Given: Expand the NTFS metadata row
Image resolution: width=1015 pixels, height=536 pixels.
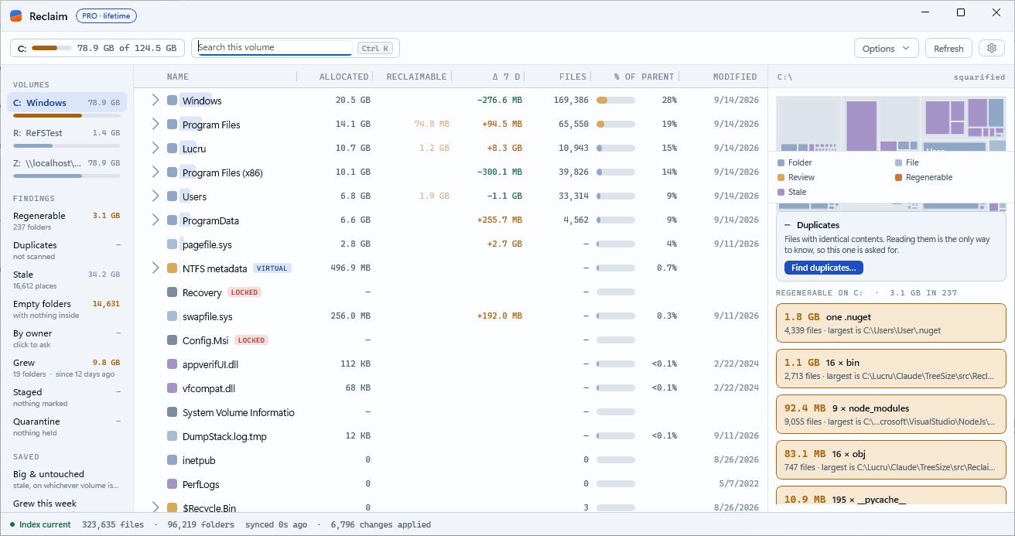Looking at the screenshot, I should tap(155, 268).
